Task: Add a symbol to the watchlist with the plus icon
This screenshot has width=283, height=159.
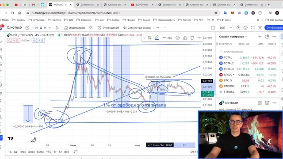Action: (x=260, y=37)
